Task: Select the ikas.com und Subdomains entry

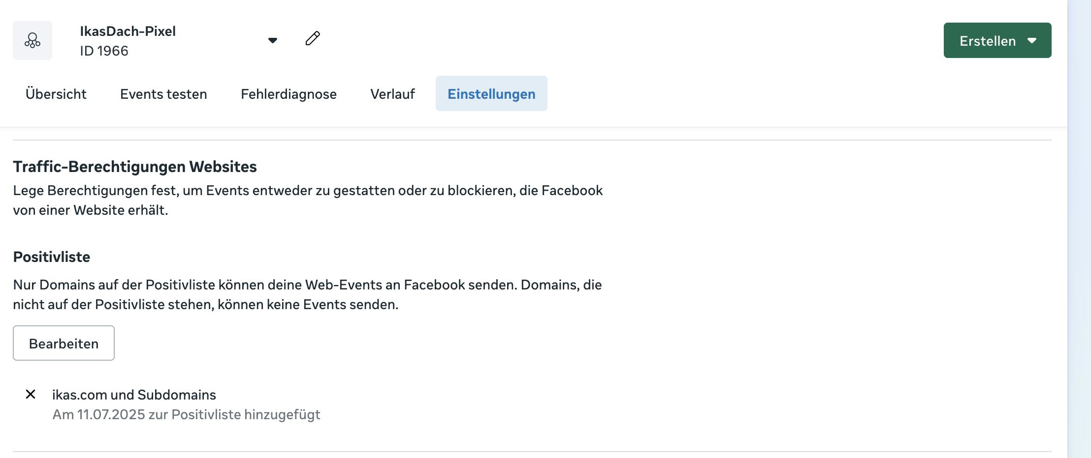Action: click(134, 395)
